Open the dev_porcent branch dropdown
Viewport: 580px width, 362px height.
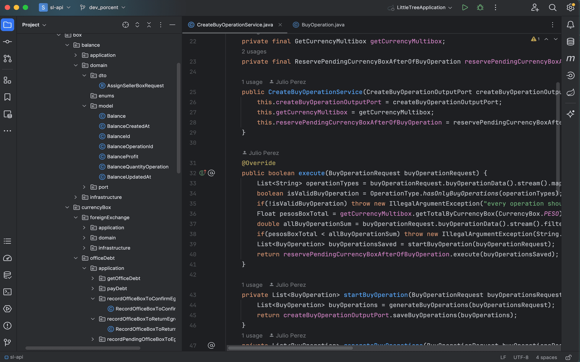[103, 8]
